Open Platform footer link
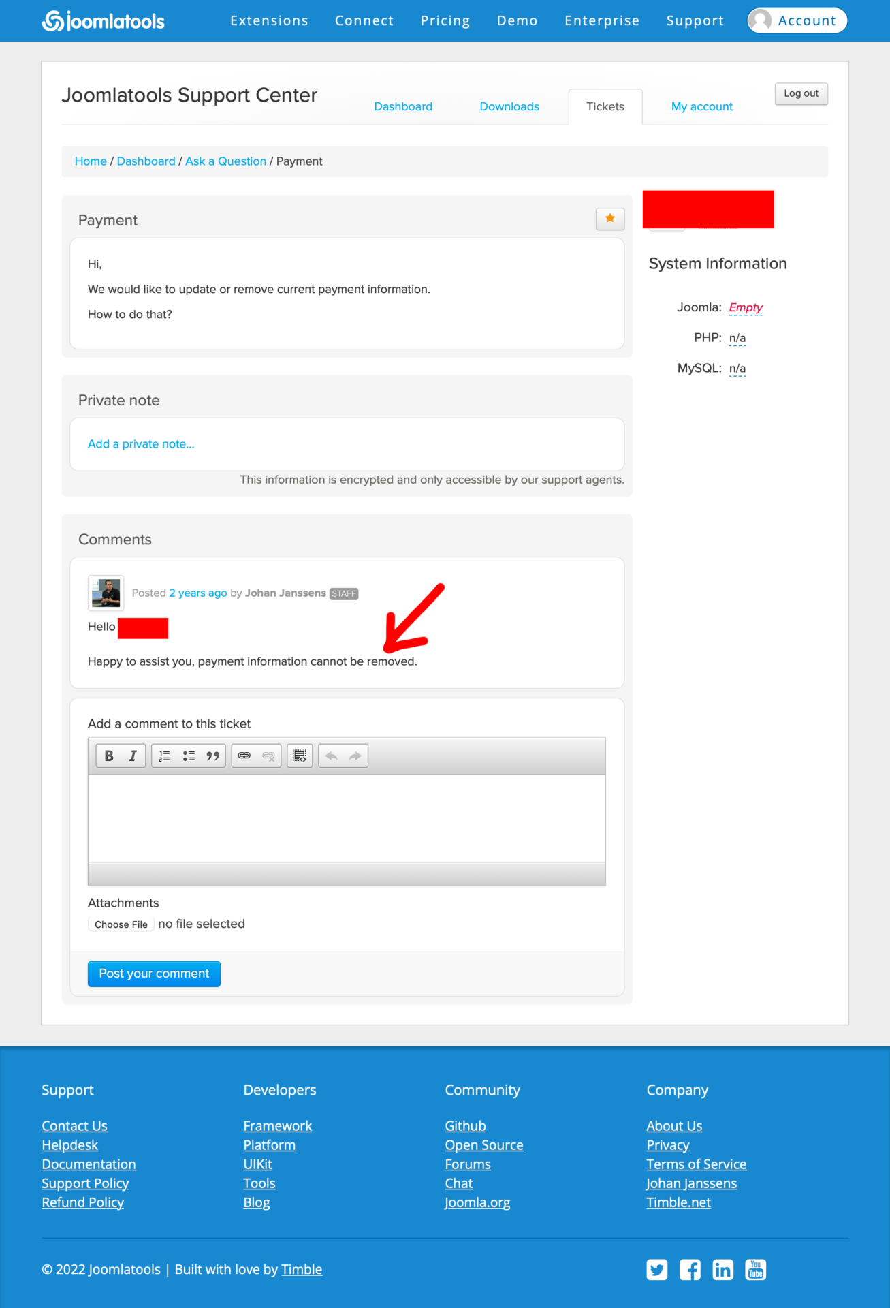Screen dimensions: 890x1308 coord(270,1145)
